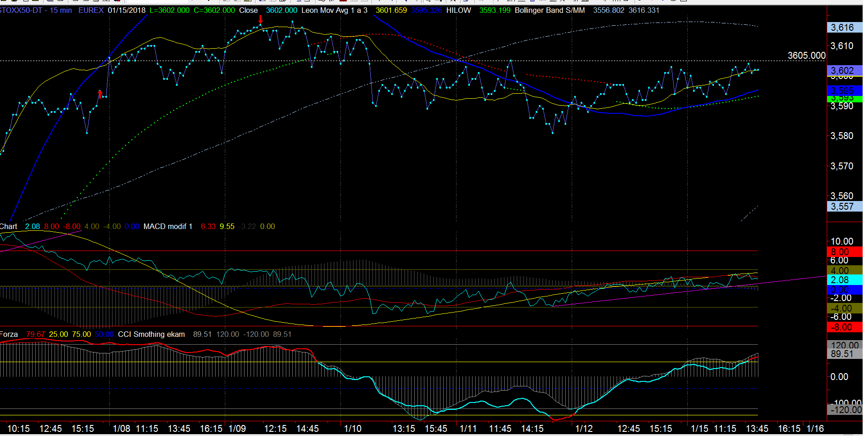Click the red 79.67 Forza value

pos(35,334)
